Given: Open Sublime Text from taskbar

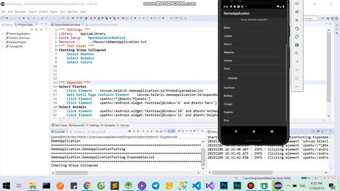Looking at the screenshot, I should (115, 186).
